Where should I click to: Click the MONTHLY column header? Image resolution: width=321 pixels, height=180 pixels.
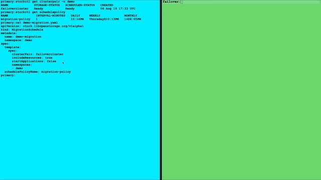(x=130, y=15)
